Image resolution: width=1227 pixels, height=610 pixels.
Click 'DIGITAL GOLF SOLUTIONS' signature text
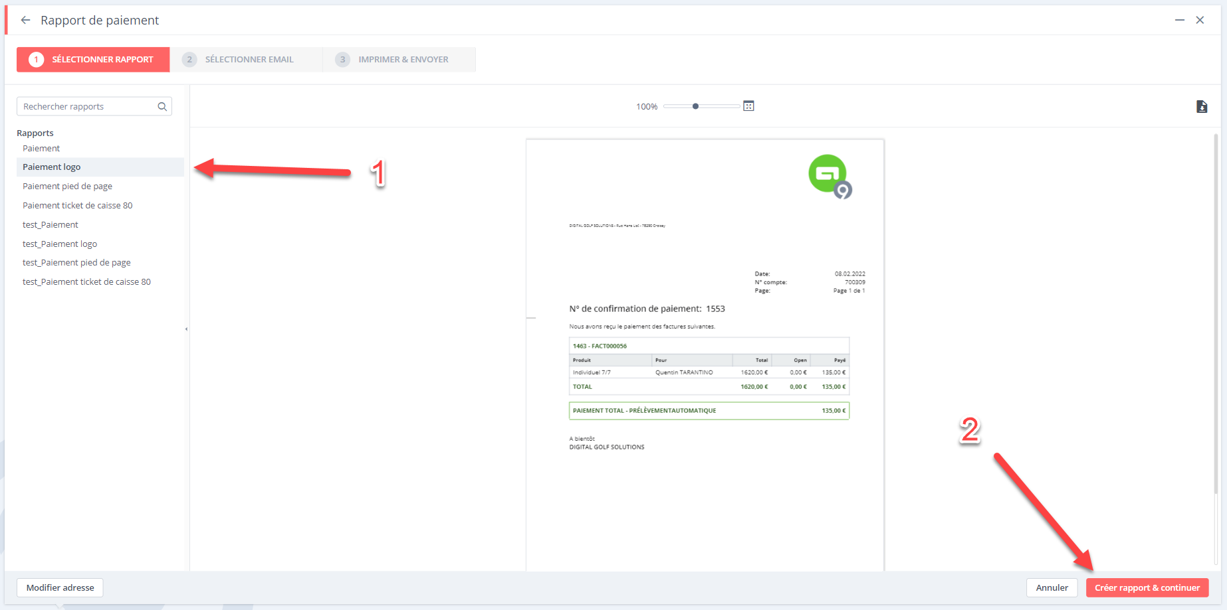pyautogui.click(x=607, y=447)
